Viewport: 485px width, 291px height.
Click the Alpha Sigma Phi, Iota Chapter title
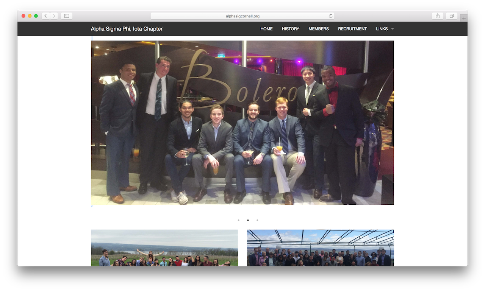coord(127,29)
